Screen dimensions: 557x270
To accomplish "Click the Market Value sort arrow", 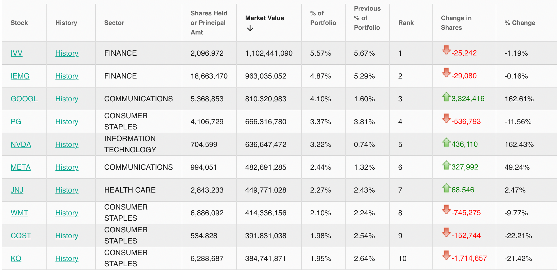I will [x=250, y=28].
